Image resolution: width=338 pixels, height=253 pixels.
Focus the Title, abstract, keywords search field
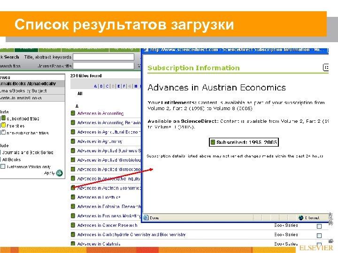(x=103, y=57)
